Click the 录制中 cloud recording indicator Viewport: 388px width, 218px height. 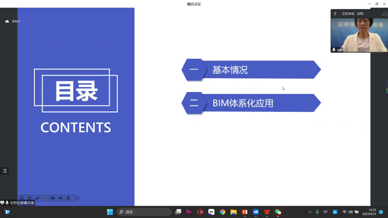13,21
